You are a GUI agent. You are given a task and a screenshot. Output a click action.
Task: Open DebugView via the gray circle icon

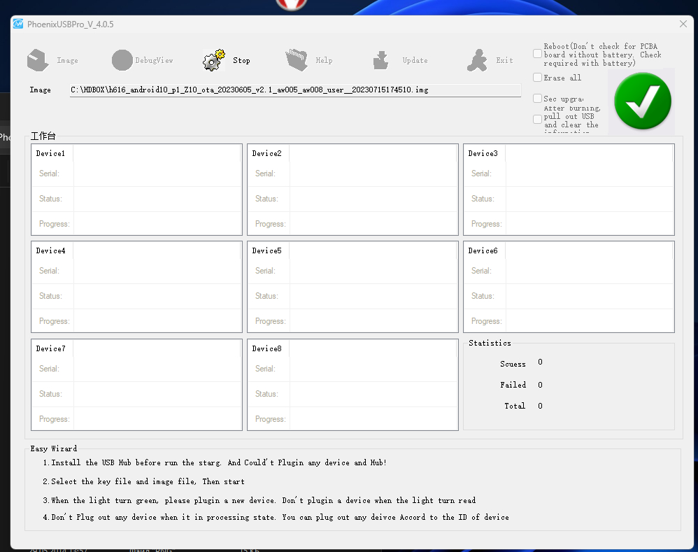click(x=122, y=60)
